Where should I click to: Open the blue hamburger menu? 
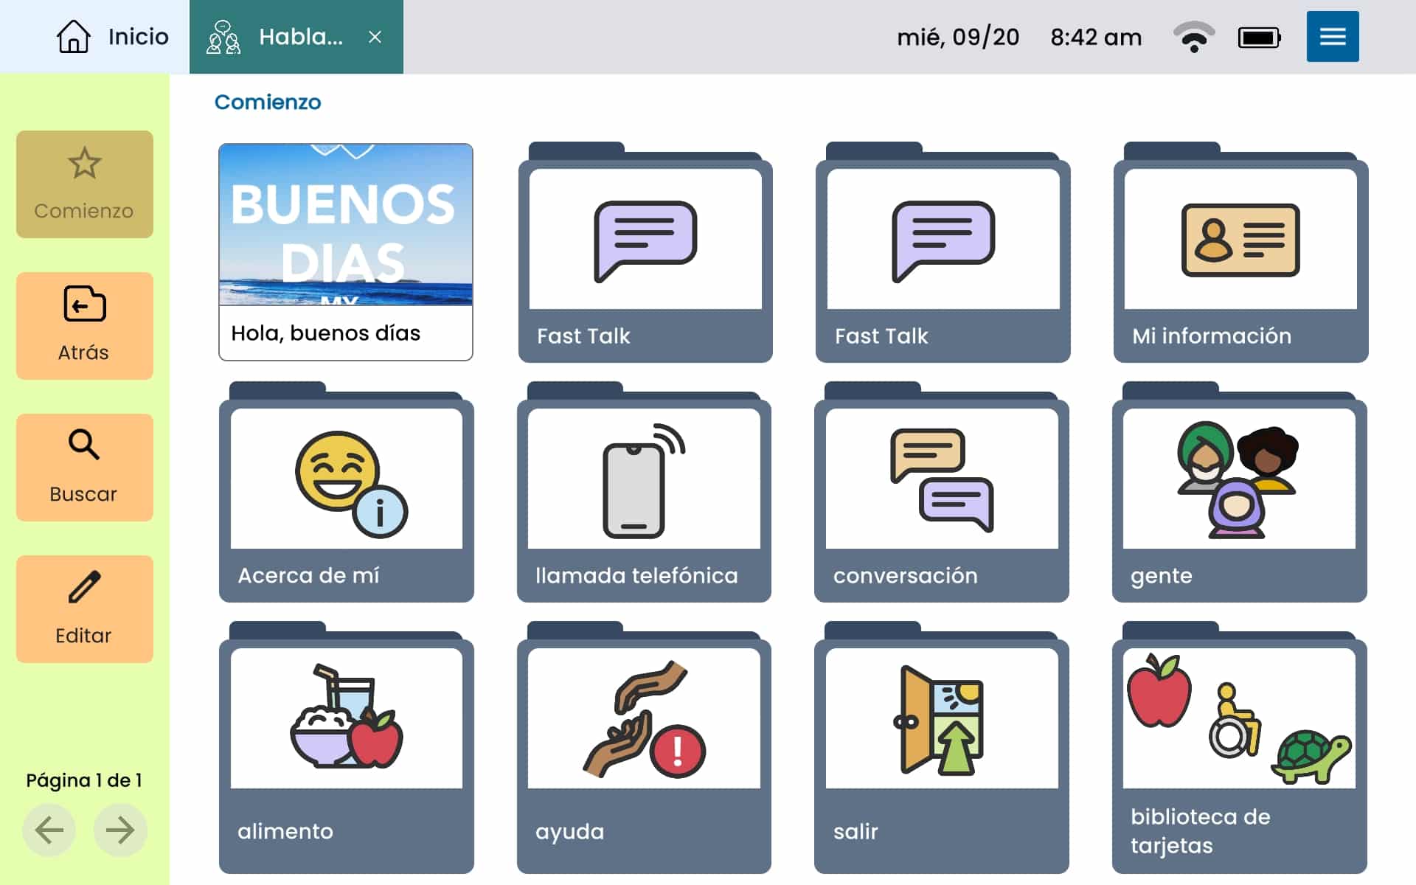click(x=1332, y=37)
